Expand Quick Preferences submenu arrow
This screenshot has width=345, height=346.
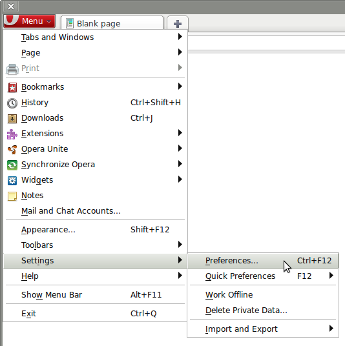(x=331, y=276)
